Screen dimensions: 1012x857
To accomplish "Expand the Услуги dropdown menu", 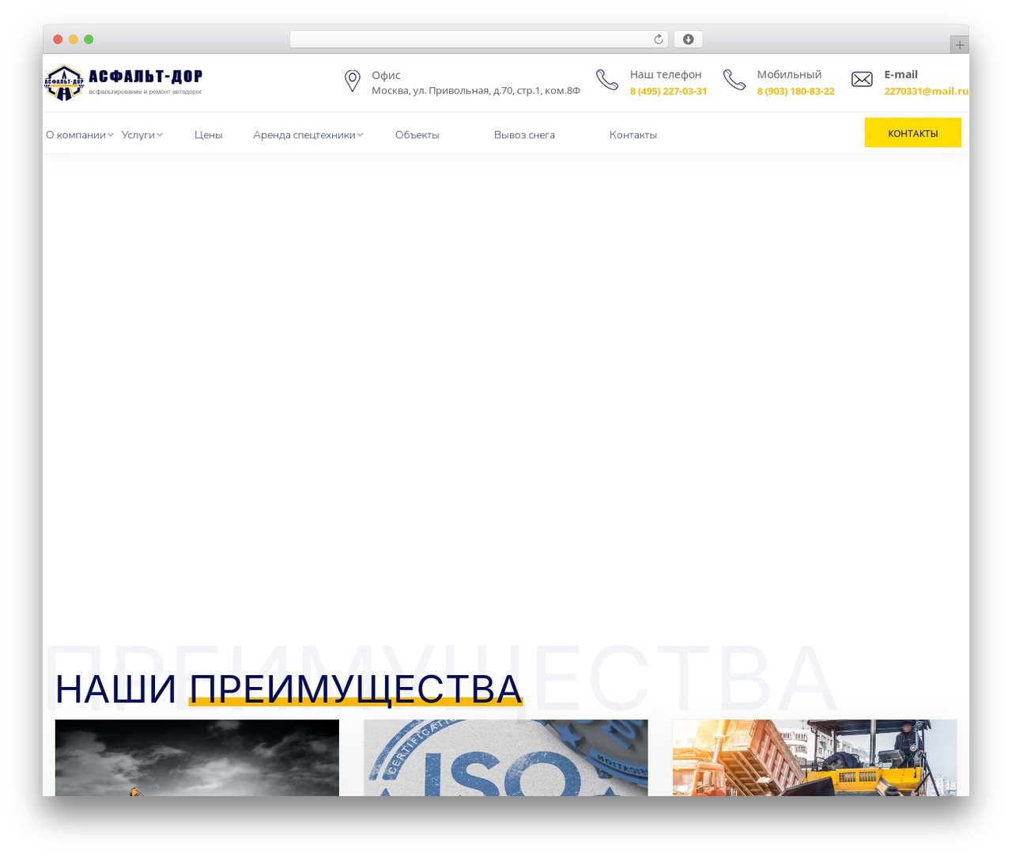I will 142,135.
